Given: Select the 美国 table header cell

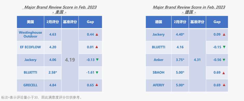Looking at the screenshot, I should [x=30, y=22].
